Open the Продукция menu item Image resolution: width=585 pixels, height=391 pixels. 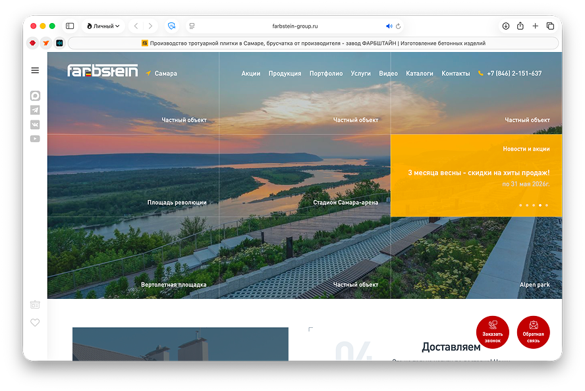[285, 74]
